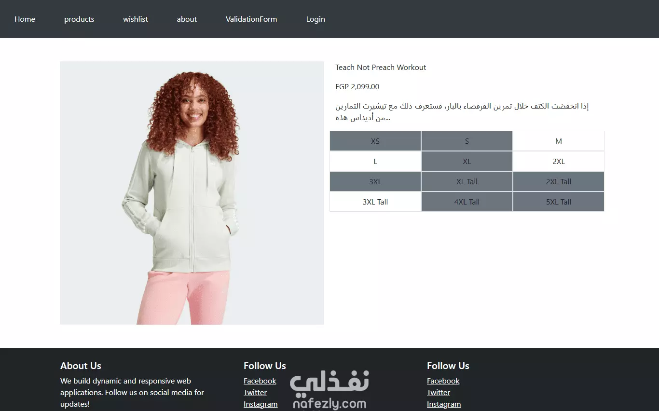
Task: Select the XL size button
Action: tap(467, 161)
